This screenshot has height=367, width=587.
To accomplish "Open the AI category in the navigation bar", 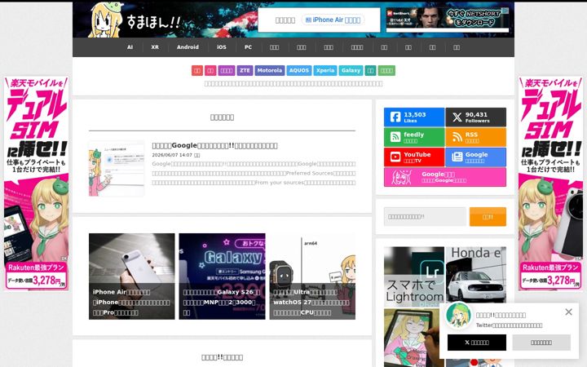I will [130, 47].
